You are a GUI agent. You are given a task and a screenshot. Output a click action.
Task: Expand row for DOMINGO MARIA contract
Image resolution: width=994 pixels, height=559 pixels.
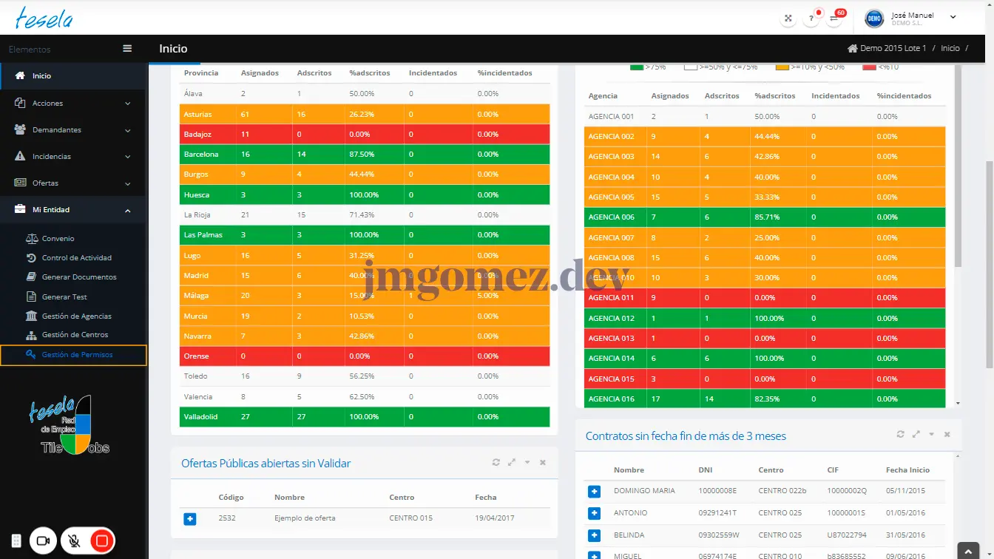594,492
